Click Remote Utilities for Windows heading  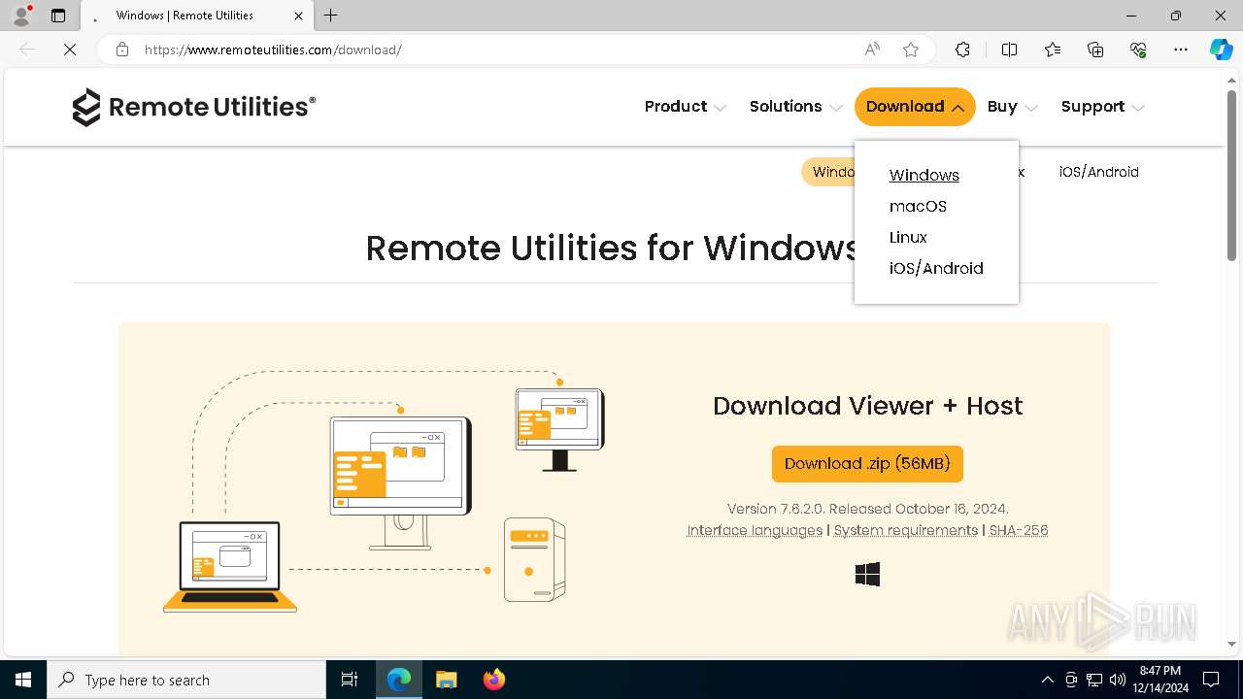(612, 248)
